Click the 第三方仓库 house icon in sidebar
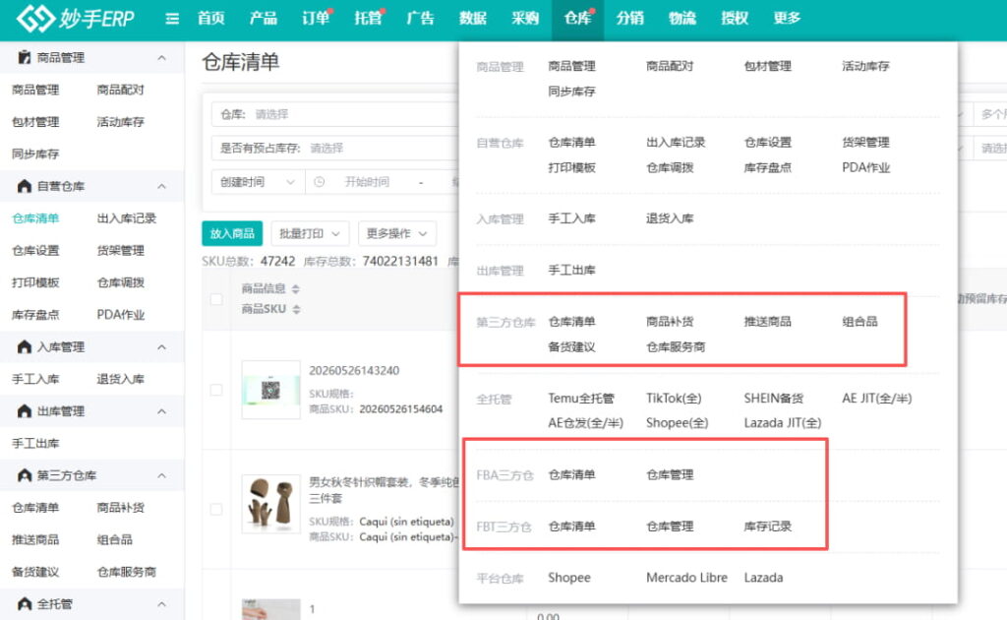The image size is (1007, 620). point(25,474)
